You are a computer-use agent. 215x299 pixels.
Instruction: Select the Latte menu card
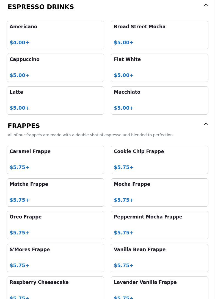click(55, 101)
